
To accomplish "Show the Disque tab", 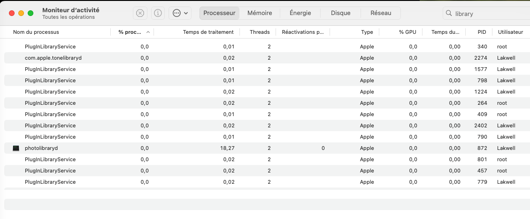I will click(340, 13).
